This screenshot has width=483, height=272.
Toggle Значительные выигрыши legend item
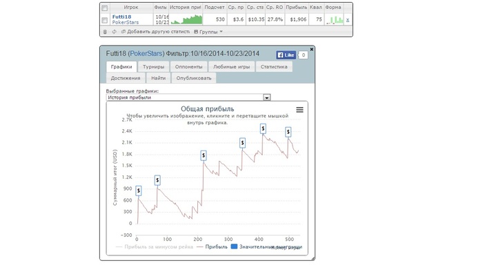click(x=267, y=246)
